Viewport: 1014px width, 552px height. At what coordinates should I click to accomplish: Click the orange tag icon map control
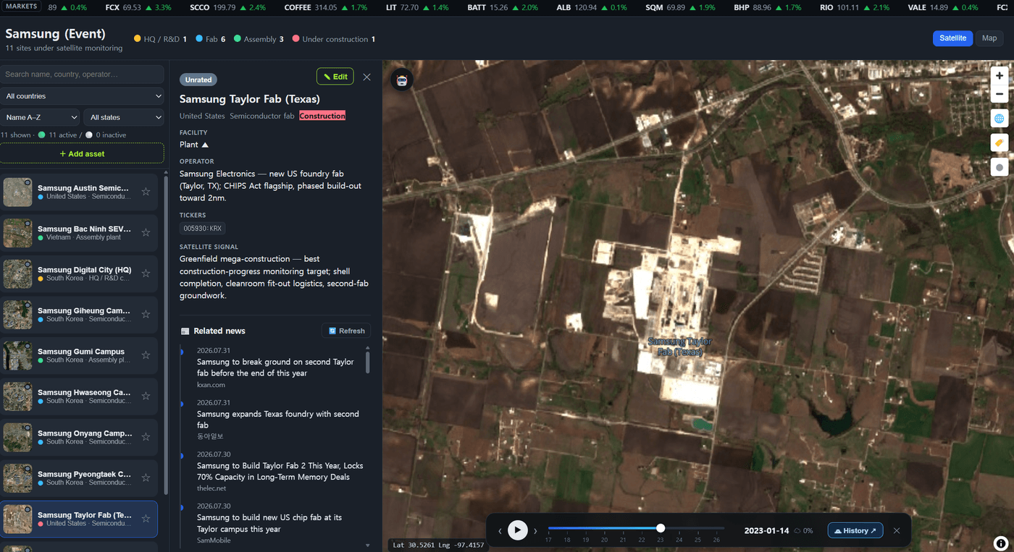[1000, 143]
